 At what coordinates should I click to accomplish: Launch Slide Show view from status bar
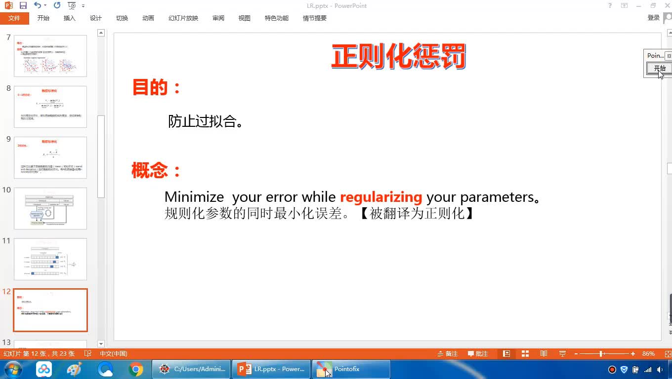(x=562, y=354)
